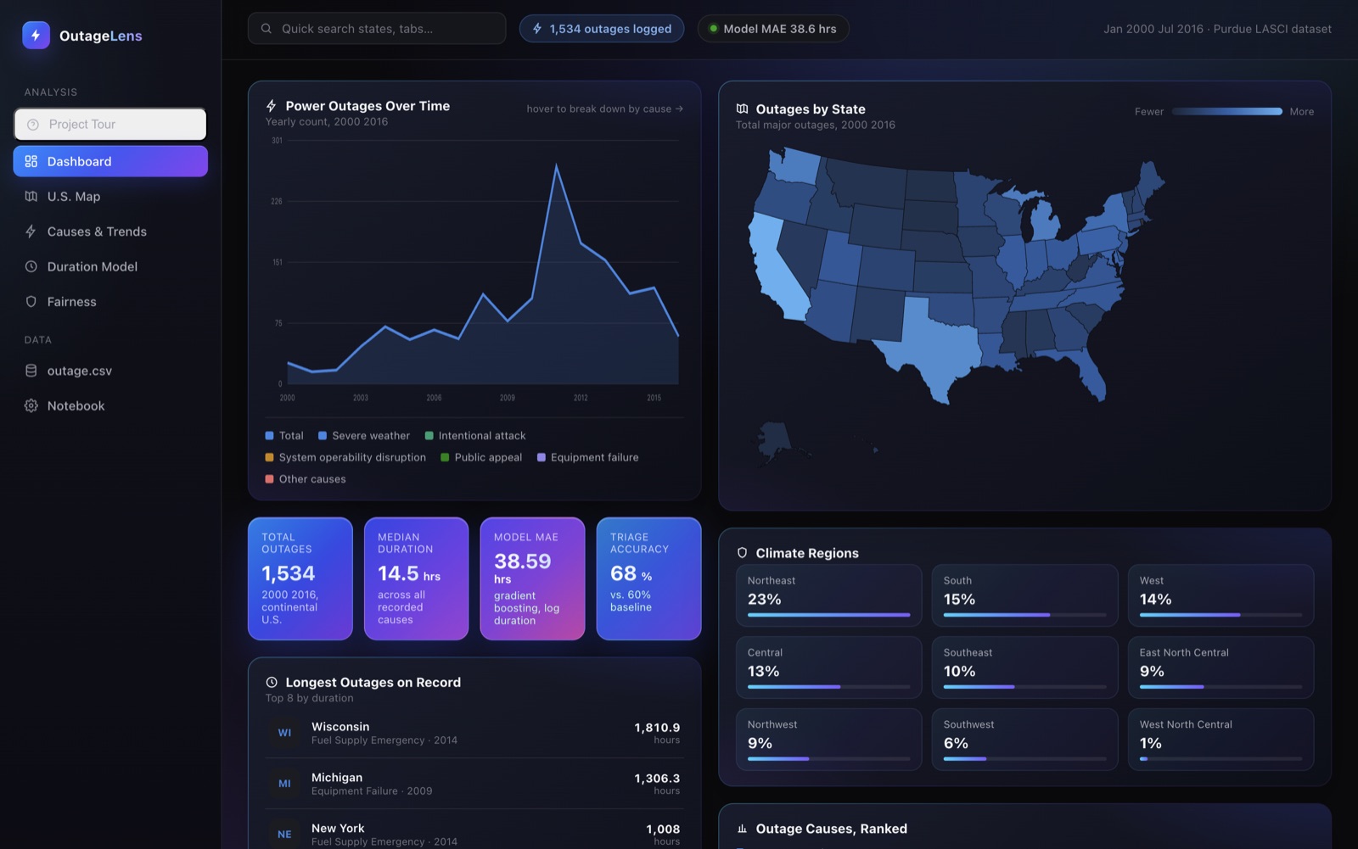Viewport: 1358px width, 849px height.
Task: Click the green status dot beside Model MAE
Action: pos(714,29)
